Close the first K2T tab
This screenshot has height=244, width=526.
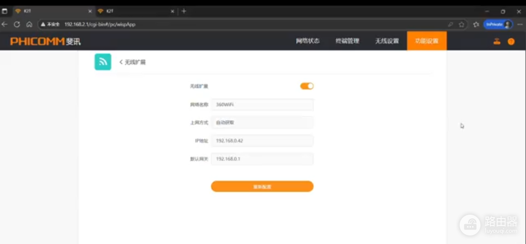click(x=90, y=11)
